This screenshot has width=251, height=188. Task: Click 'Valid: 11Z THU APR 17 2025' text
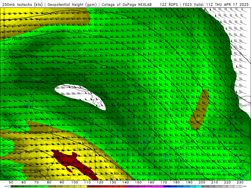(221, 4)
